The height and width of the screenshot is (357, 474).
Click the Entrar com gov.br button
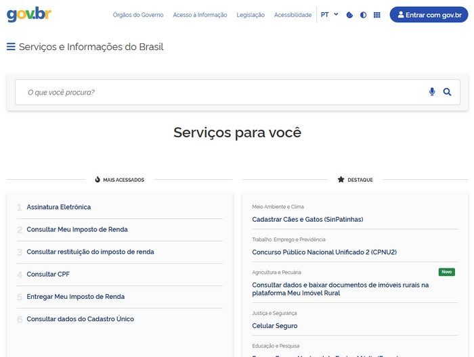(429, 15)
